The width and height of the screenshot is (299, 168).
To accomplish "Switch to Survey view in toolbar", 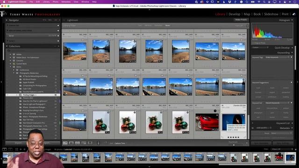I will (x=84, y=143).
